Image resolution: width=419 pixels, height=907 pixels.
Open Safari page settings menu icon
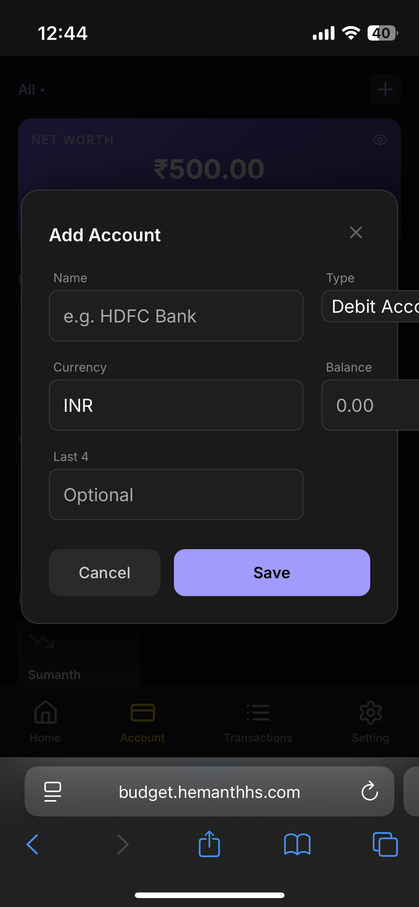pyautogui.click(x=53, y=791)
